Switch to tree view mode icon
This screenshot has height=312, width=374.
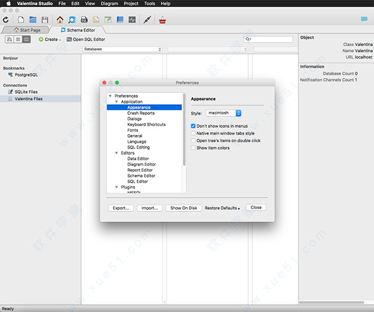(9, 39)
